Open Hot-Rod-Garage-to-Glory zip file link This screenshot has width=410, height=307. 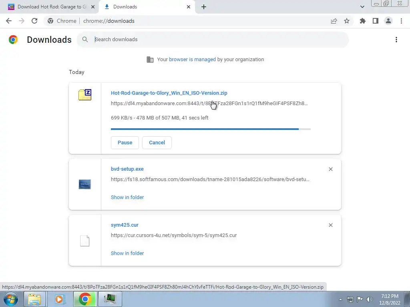[169, 93]
